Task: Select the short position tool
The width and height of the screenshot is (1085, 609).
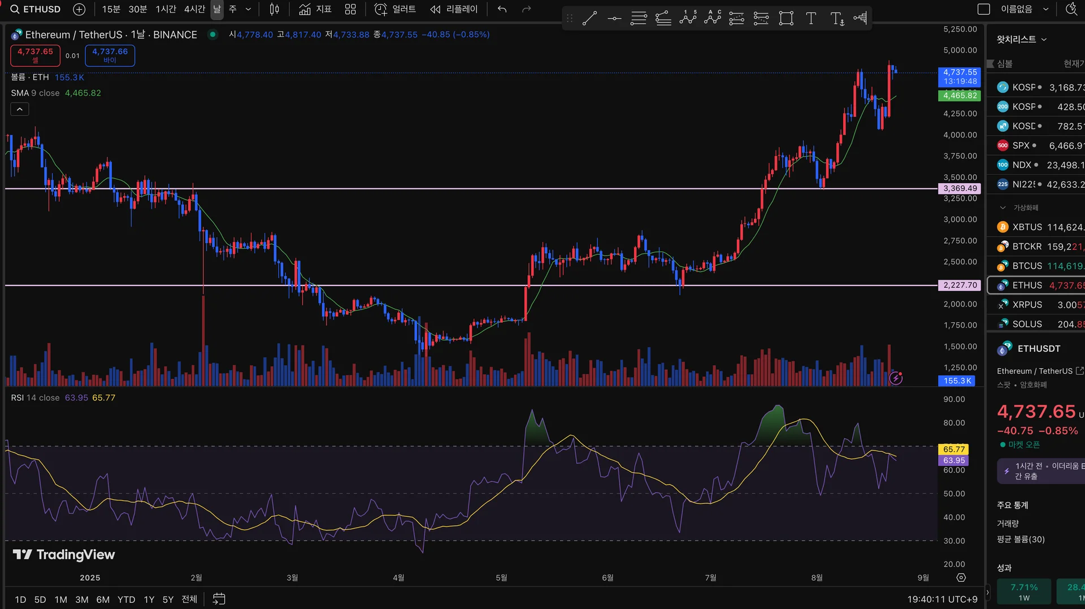Action: 761,19
